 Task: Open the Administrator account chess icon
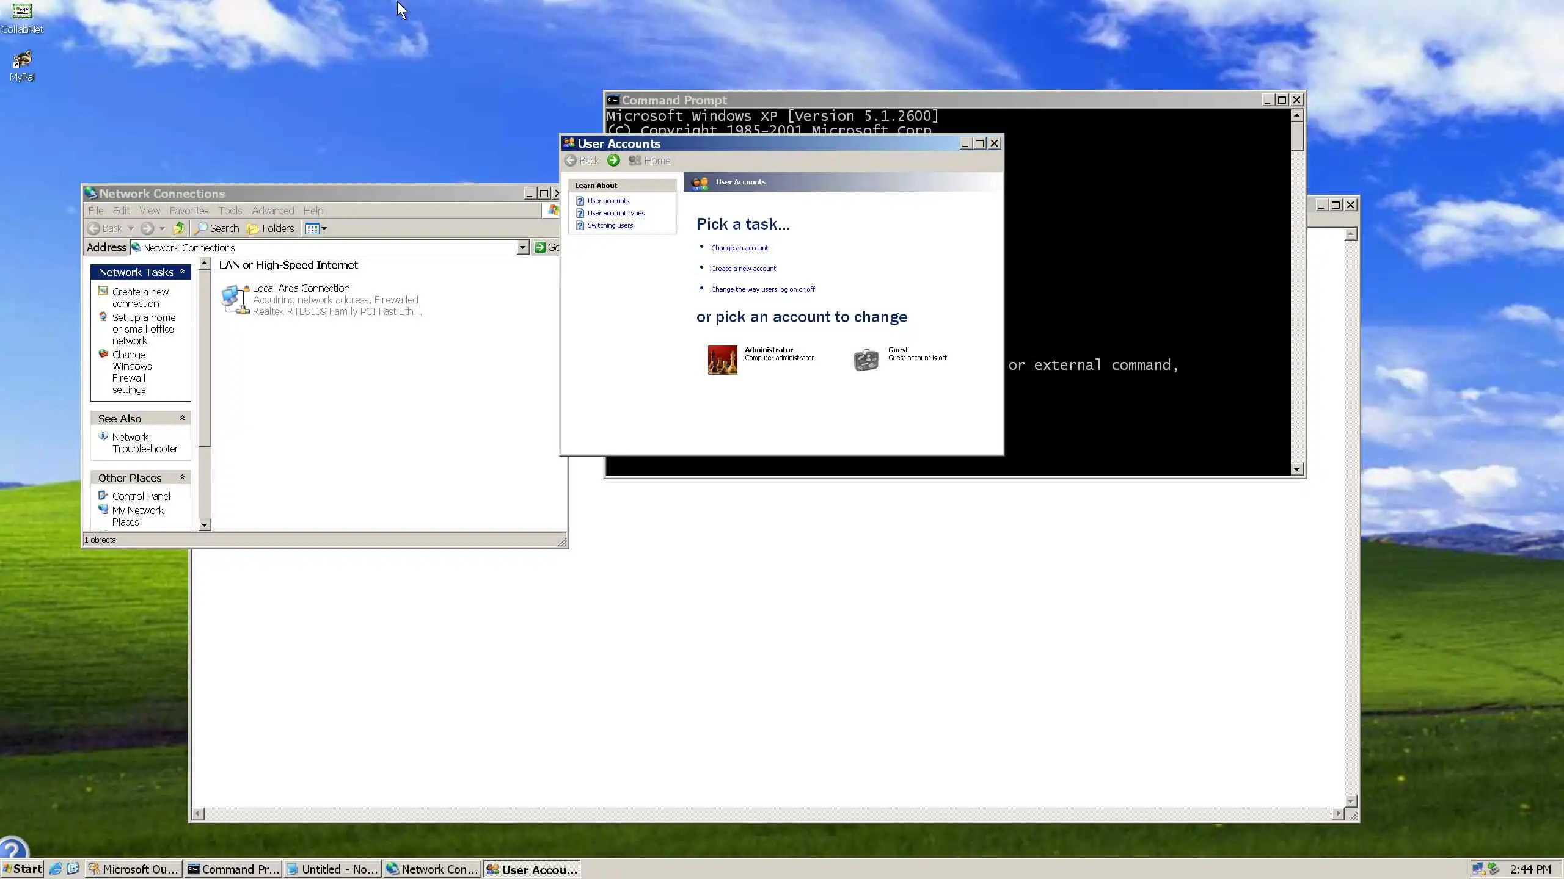722,360
